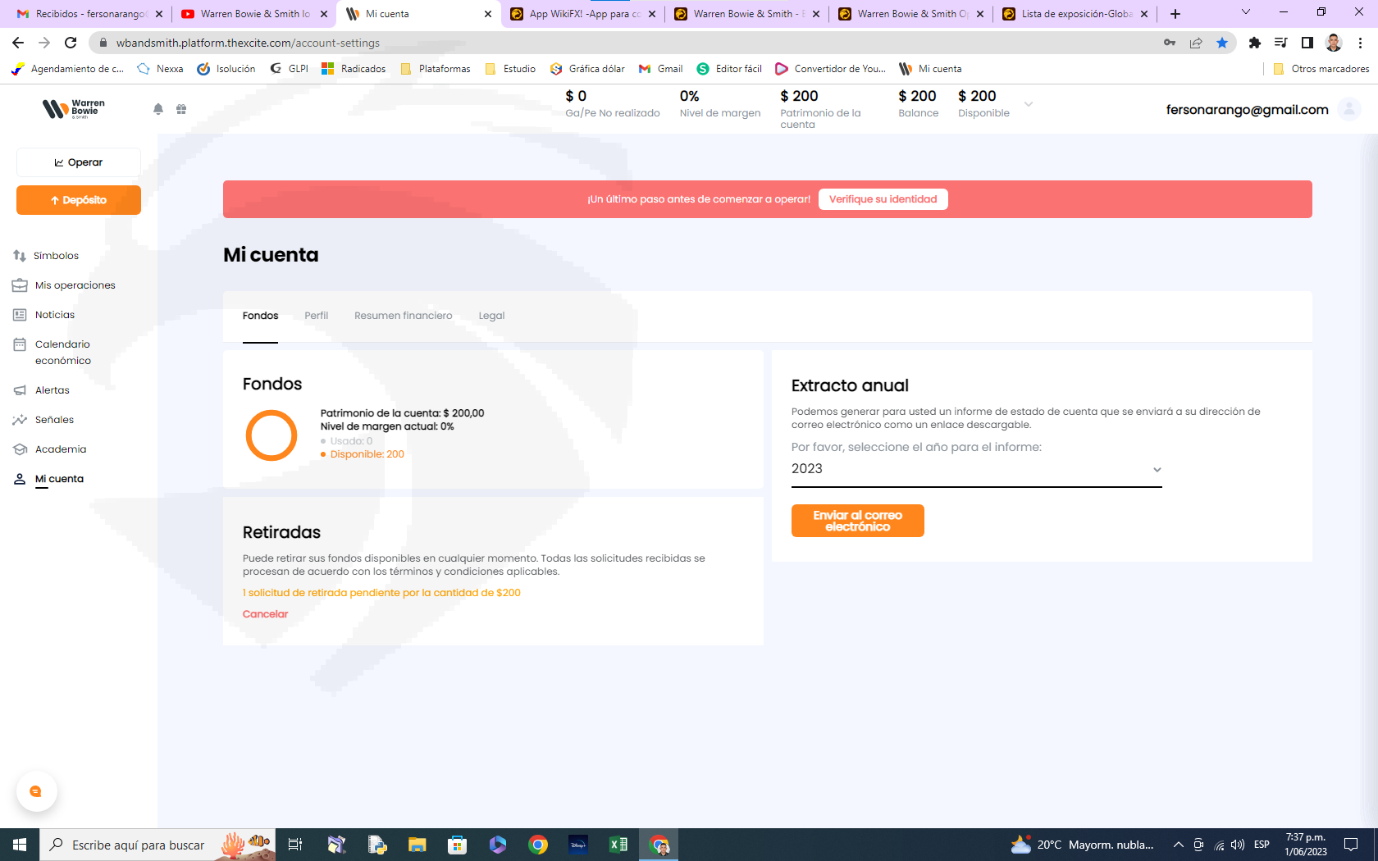Open the browser extensions puzzle icon

coord(1254,43)
